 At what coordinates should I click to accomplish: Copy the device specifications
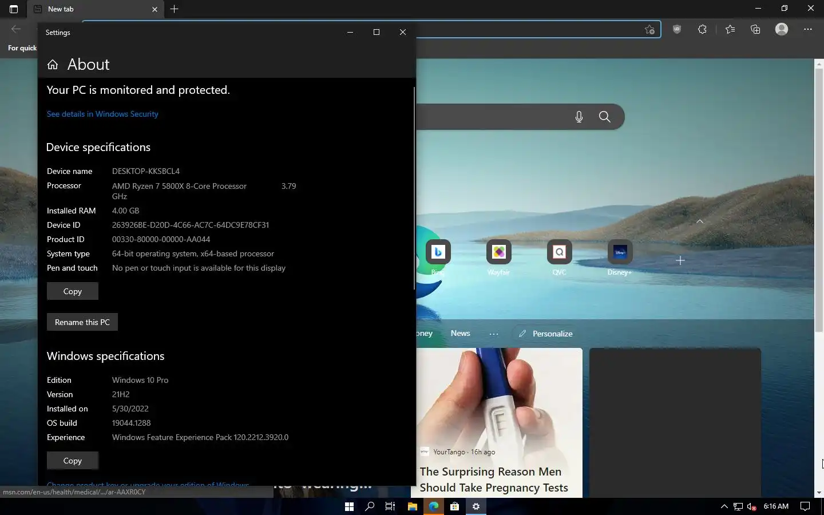[x=73, y=291]
